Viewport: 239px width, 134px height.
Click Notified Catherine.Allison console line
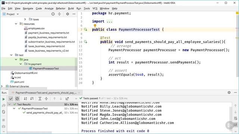coord(127,123)
